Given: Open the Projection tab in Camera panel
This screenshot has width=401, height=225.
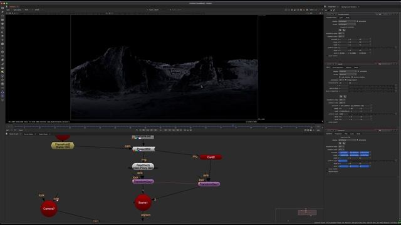Looking at the screenshot, I should 338,134.
